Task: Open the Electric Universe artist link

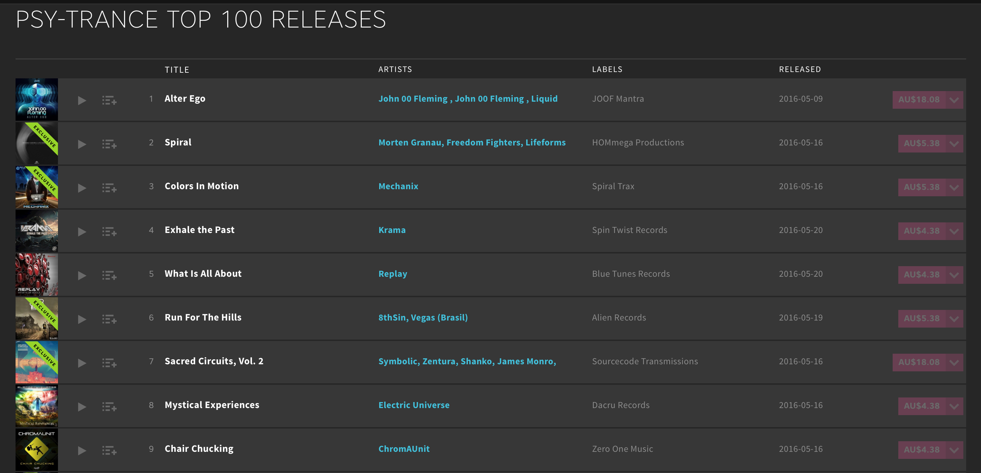Action: click(413, 405)
